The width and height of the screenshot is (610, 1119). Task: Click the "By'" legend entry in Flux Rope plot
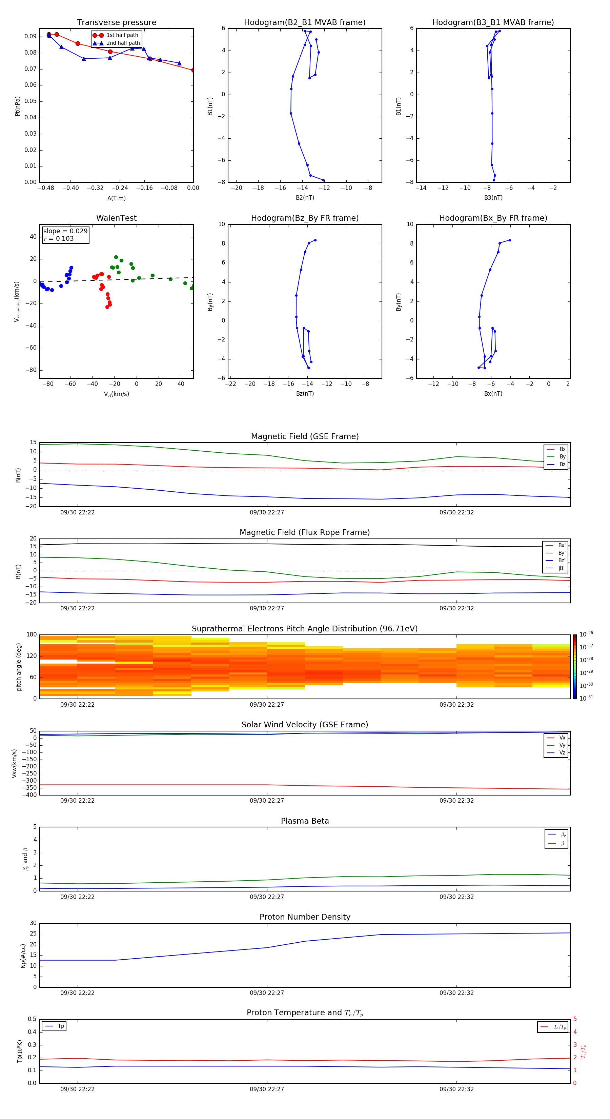click(556, 553)
